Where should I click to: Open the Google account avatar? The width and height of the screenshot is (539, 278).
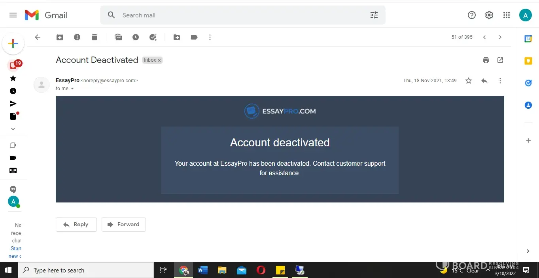525,15
